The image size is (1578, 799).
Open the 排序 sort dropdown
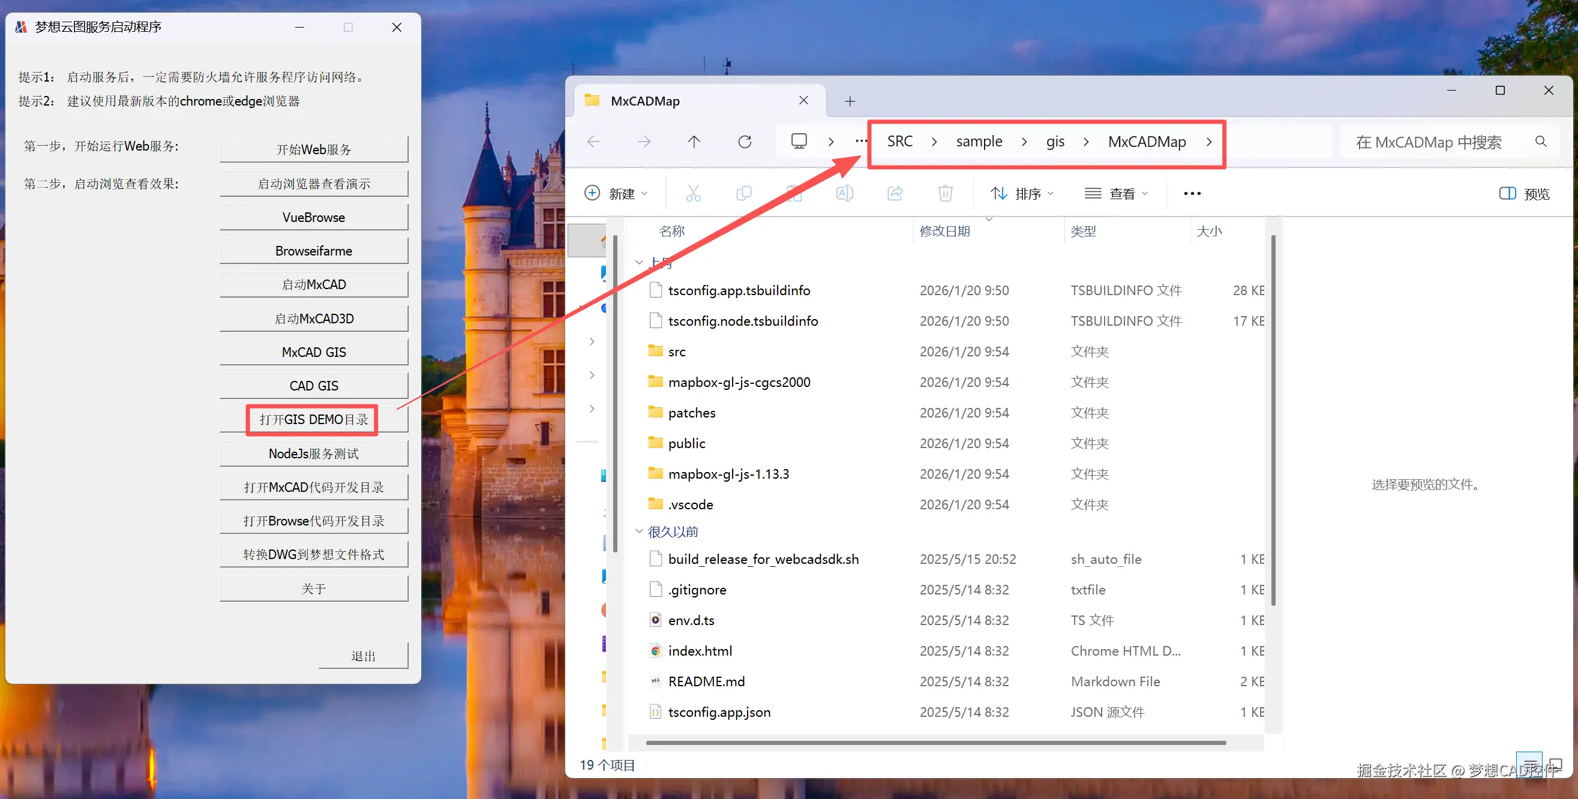(x=1022, y=194)
